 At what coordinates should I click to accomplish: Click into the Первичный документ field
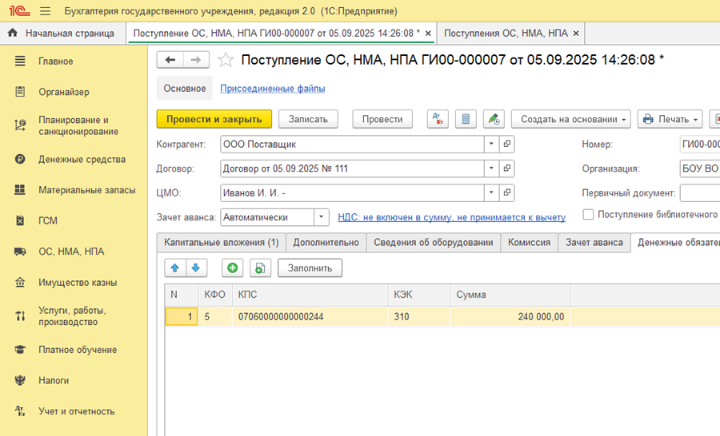pos(700,193)
